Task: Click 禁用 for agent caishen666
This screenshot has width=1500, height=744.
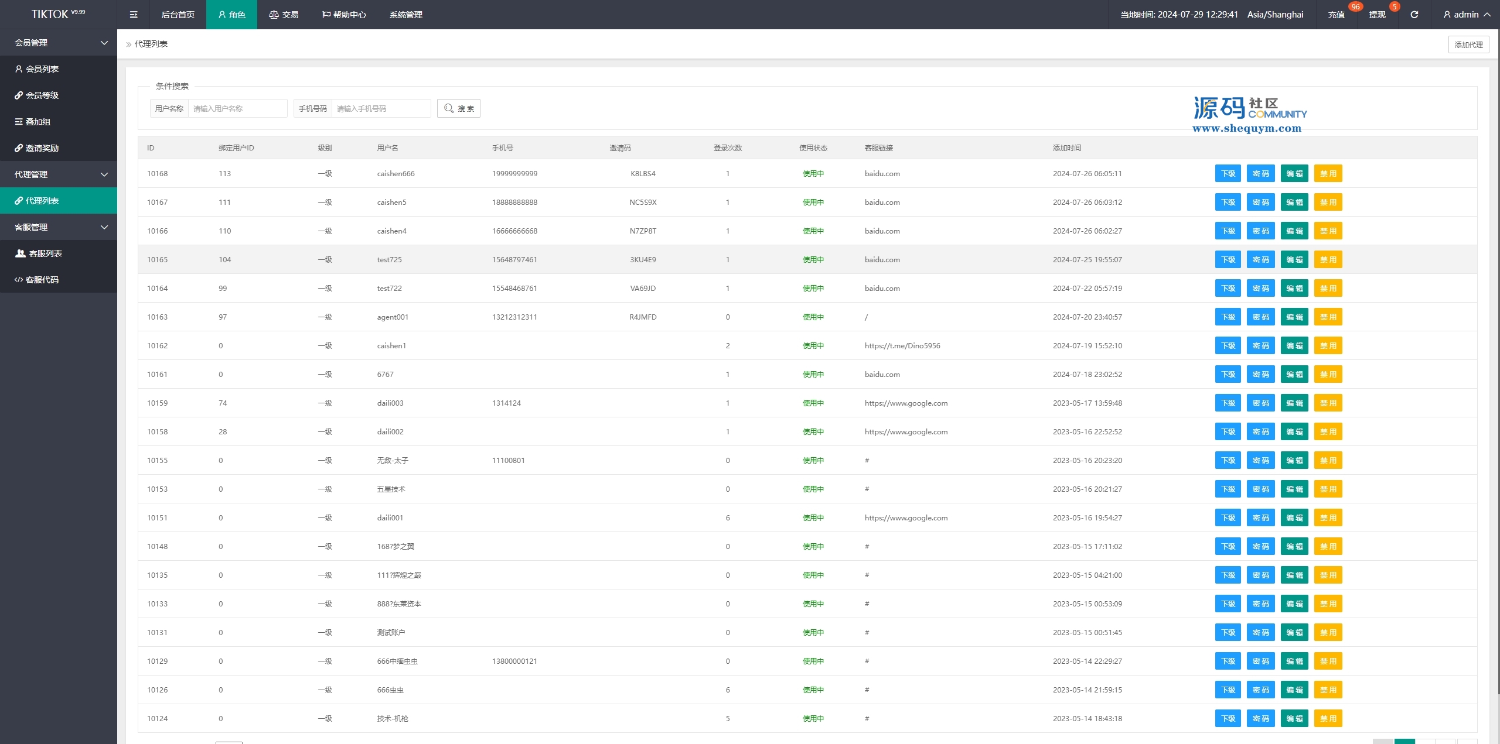Action: (1328, 174)
